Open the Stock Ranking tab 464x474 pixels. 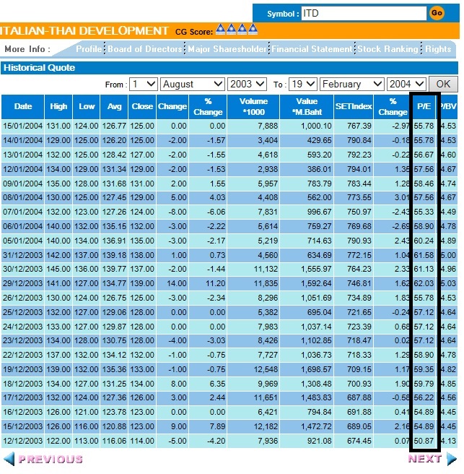(388, 49)
